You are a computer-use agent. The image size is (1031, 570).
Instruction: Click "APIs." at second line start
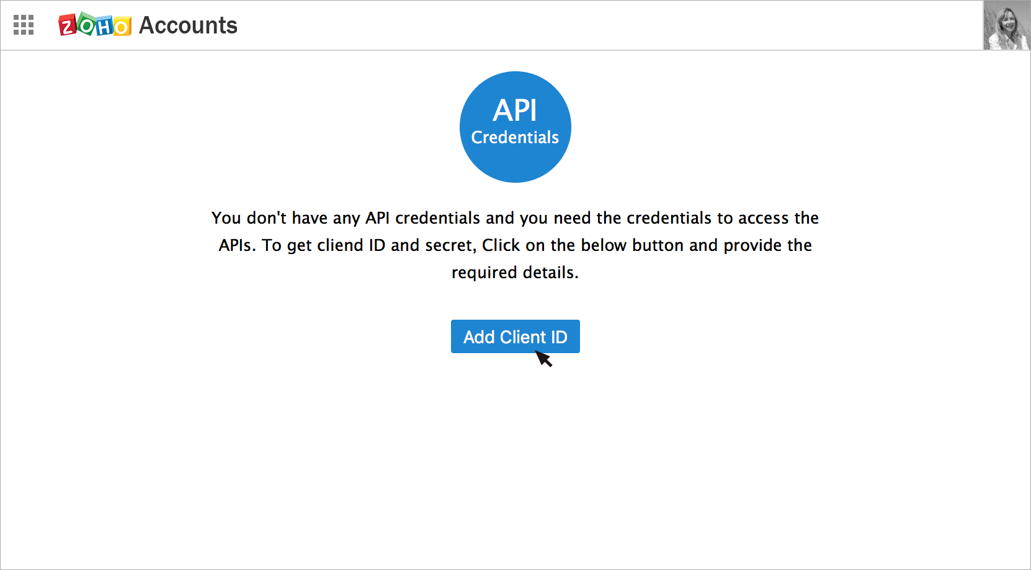click(237, 245)
